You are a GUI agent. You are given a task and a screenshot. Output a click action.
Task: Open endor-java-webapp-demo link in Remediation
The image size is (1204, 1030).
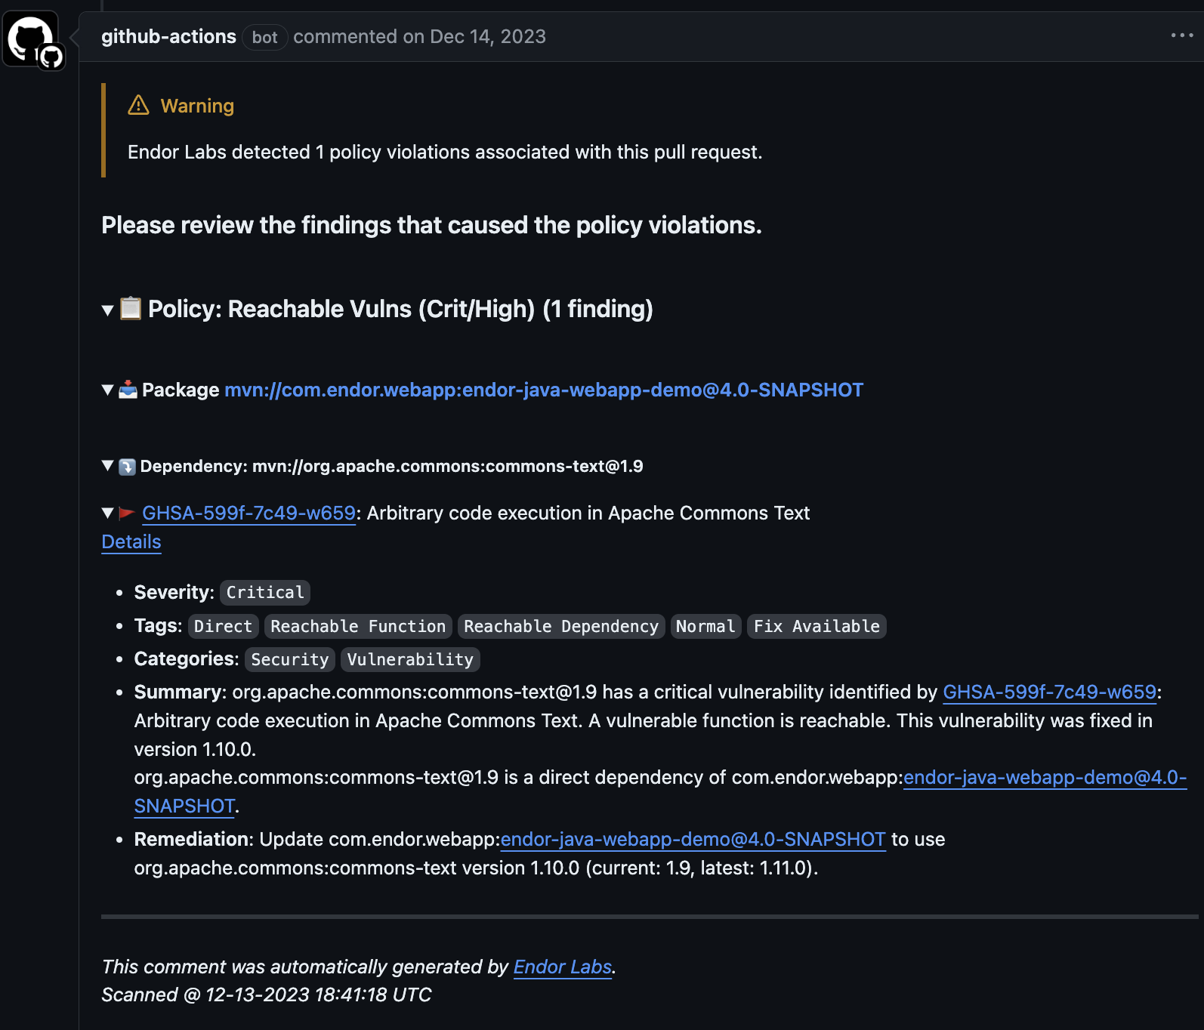[693, 840]
